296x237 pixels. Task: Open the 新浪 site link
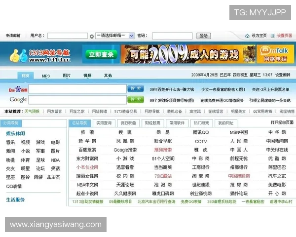click(87, 132)
